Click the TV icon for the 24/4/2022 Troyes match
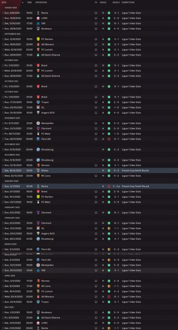The image size is (178, 330). pos(96,302)
